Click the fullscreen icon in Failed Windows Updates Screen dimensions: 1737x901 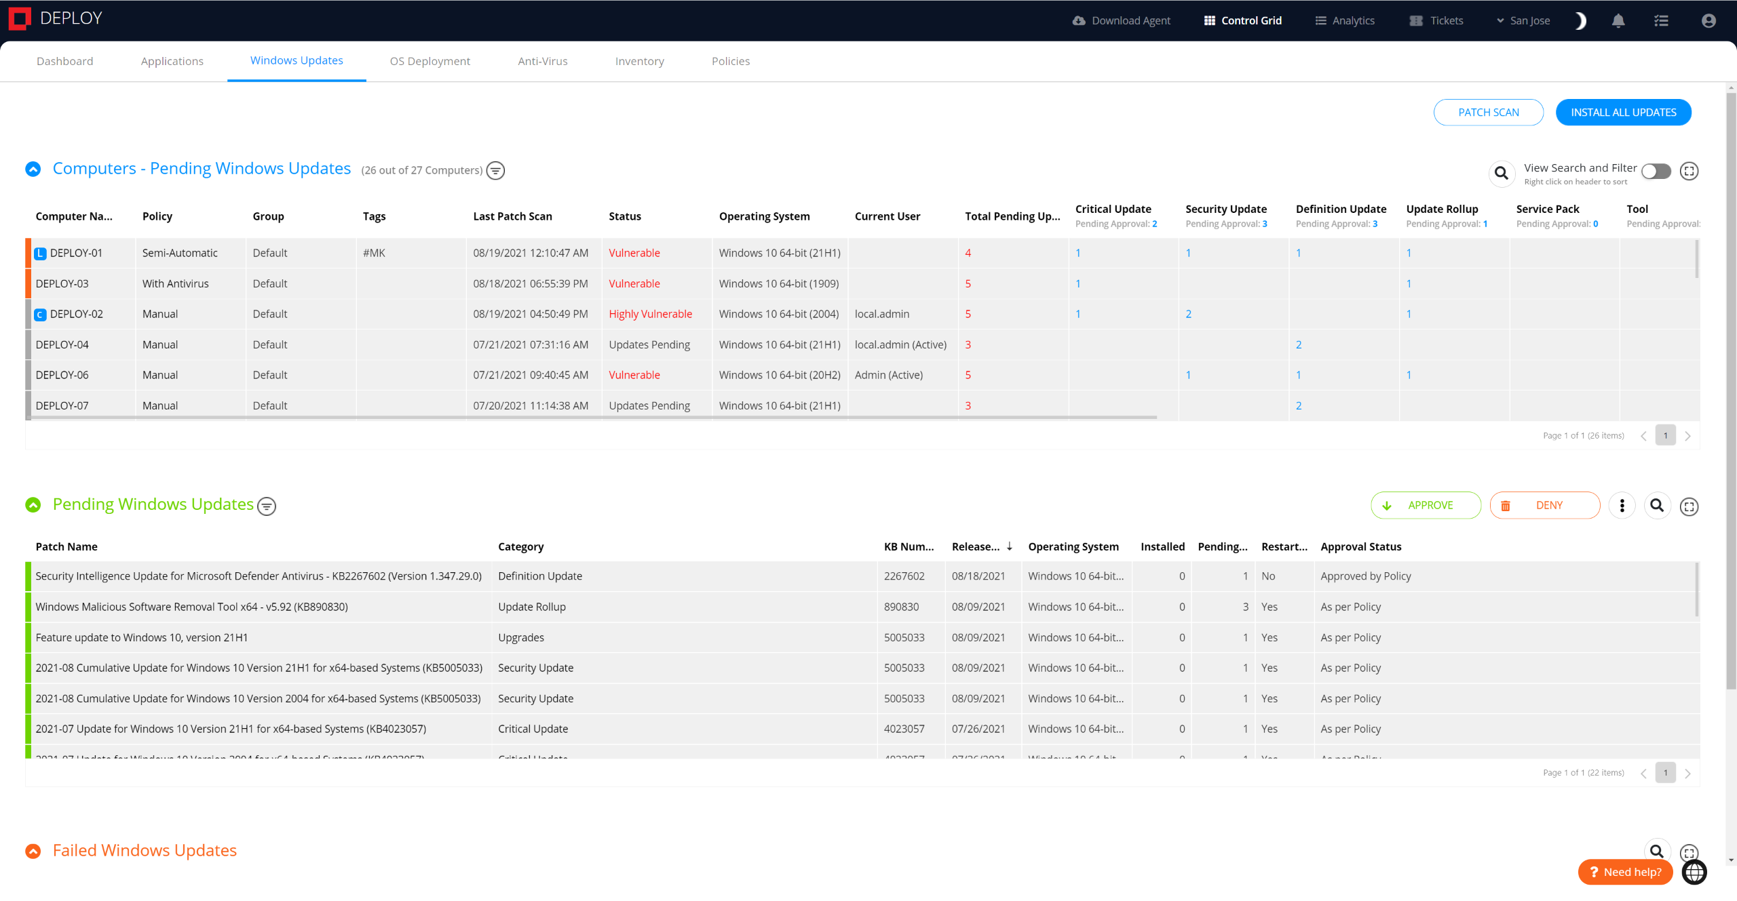(1689, 852)
